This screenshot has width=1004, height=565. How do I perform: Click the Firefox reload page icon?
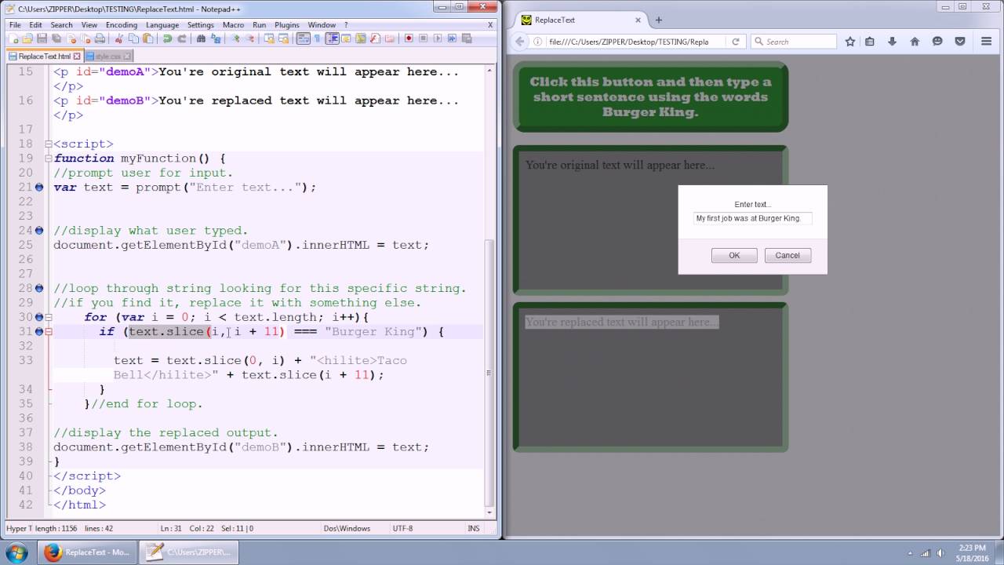click(736, 42)
